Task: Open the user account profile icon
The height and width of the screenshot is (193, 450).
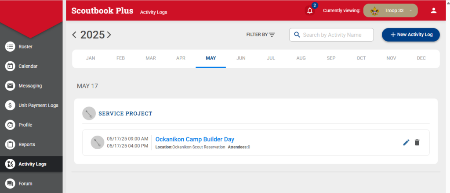Action: 433,11
